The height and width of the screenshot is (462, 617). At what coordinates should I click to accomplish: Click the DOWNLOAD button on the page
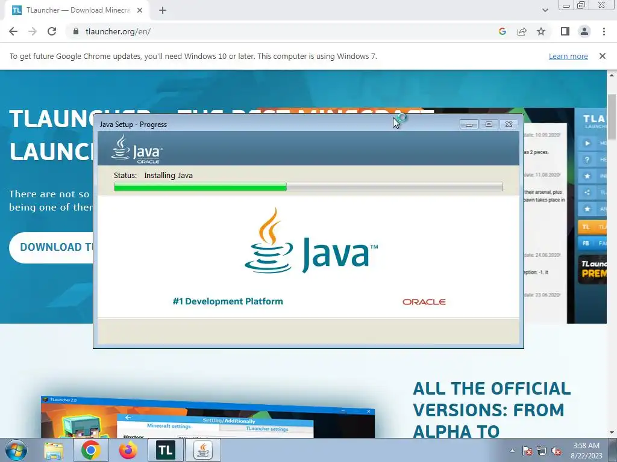(x=52, y=247)
